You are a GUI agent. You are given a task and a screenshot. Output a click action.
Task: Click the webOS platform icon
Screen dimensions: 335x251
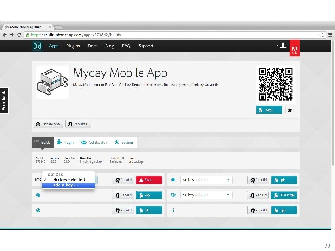click(x=38, y=210)
